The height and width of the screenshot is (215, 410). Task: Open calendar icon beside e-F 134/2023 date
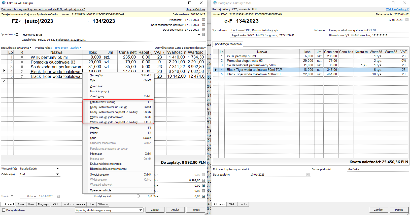click(x=407, y=20)
